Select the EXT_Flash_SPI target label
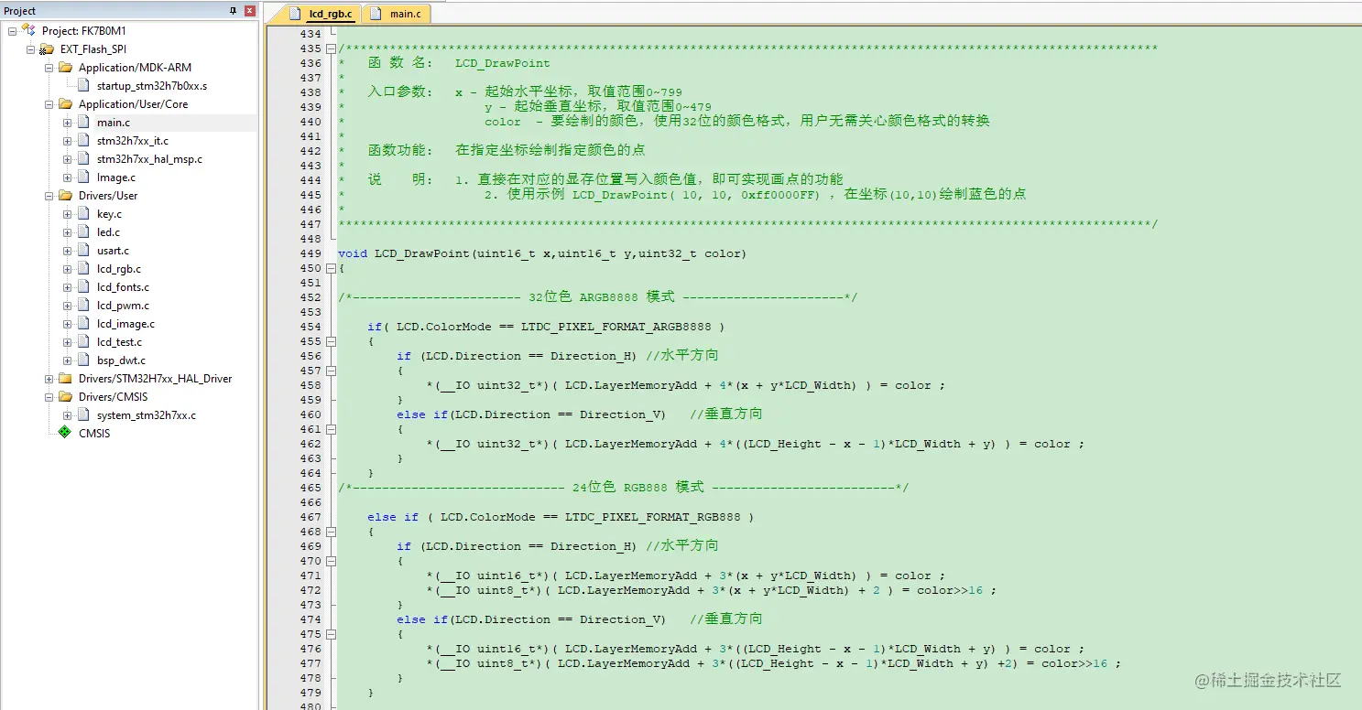 93,49
